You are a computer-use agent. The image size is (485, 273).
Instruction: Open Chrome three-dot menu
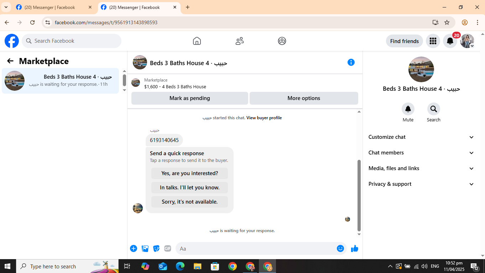[x=478, y=22]
